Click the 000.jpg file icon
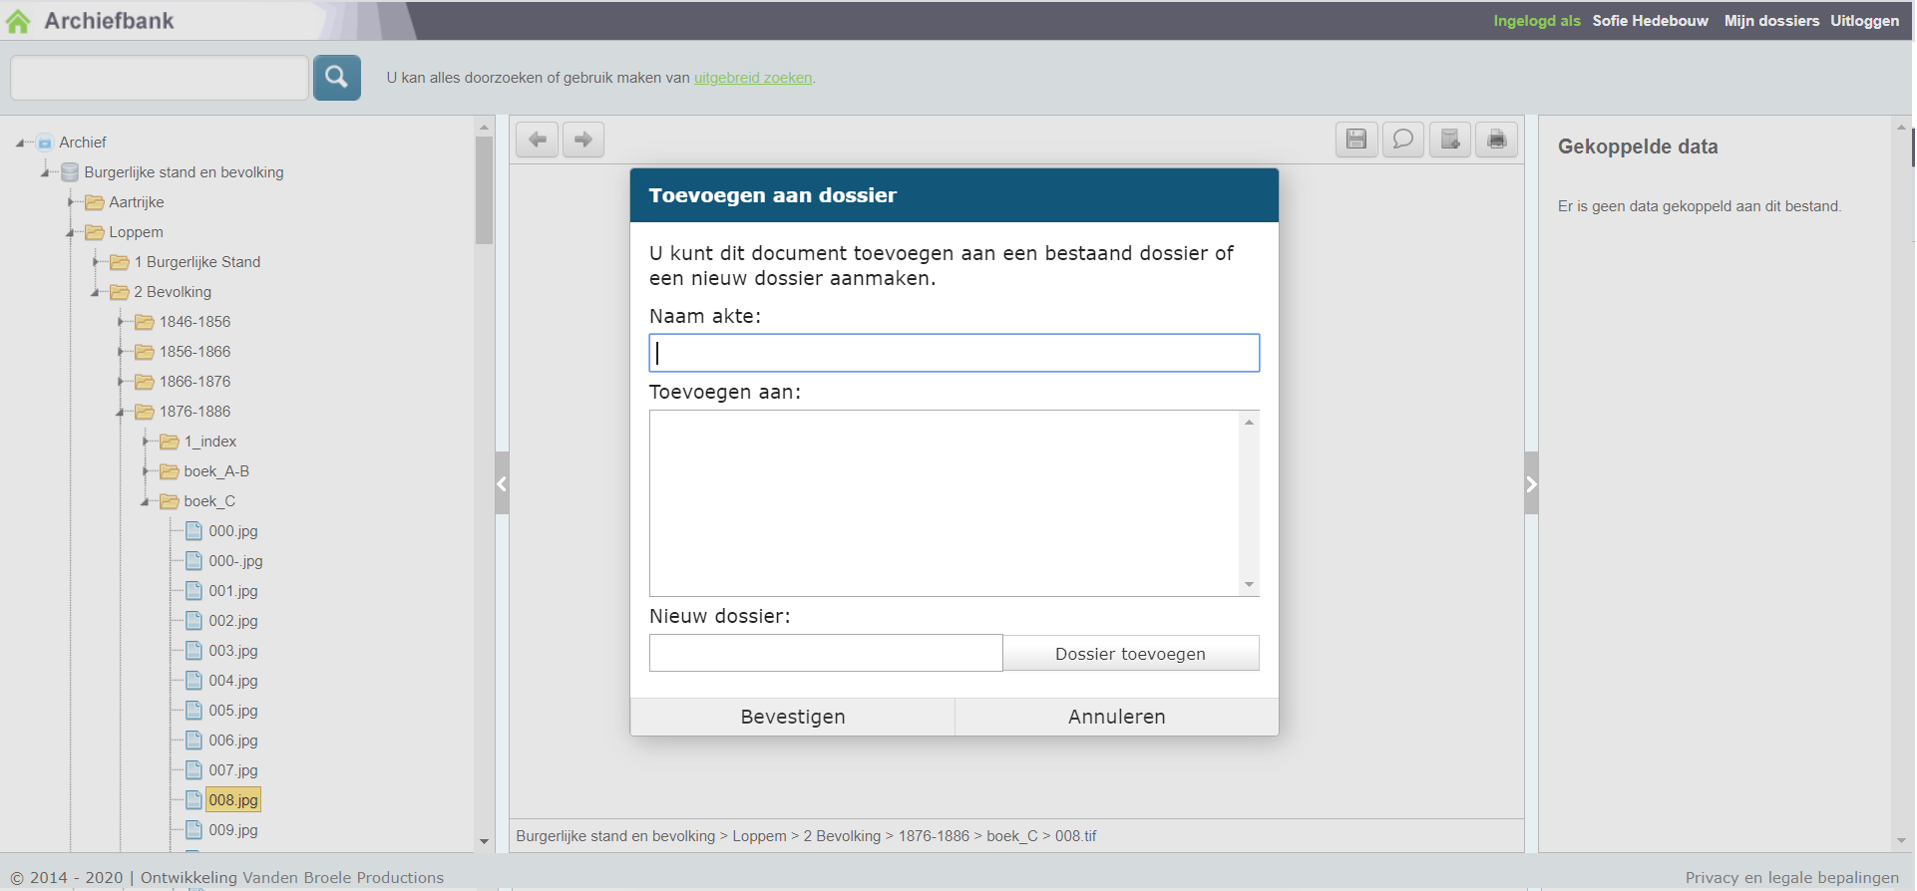1917x891 pixels. pyautogui.click(x=194, y=531)
